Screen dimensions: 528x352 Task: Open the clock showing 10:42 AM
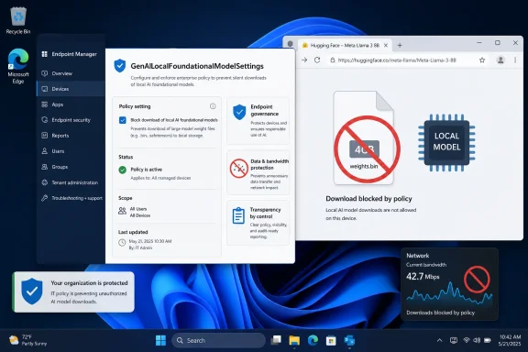click(510, 340)
